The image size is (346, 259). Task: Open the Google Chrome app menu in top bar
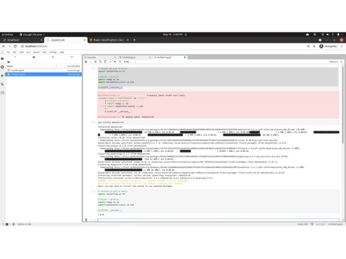pyautogui.click(x=32, y=35)
